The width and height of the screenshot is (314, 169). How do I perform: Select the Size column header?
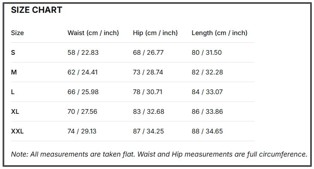(x=17, y=33)
